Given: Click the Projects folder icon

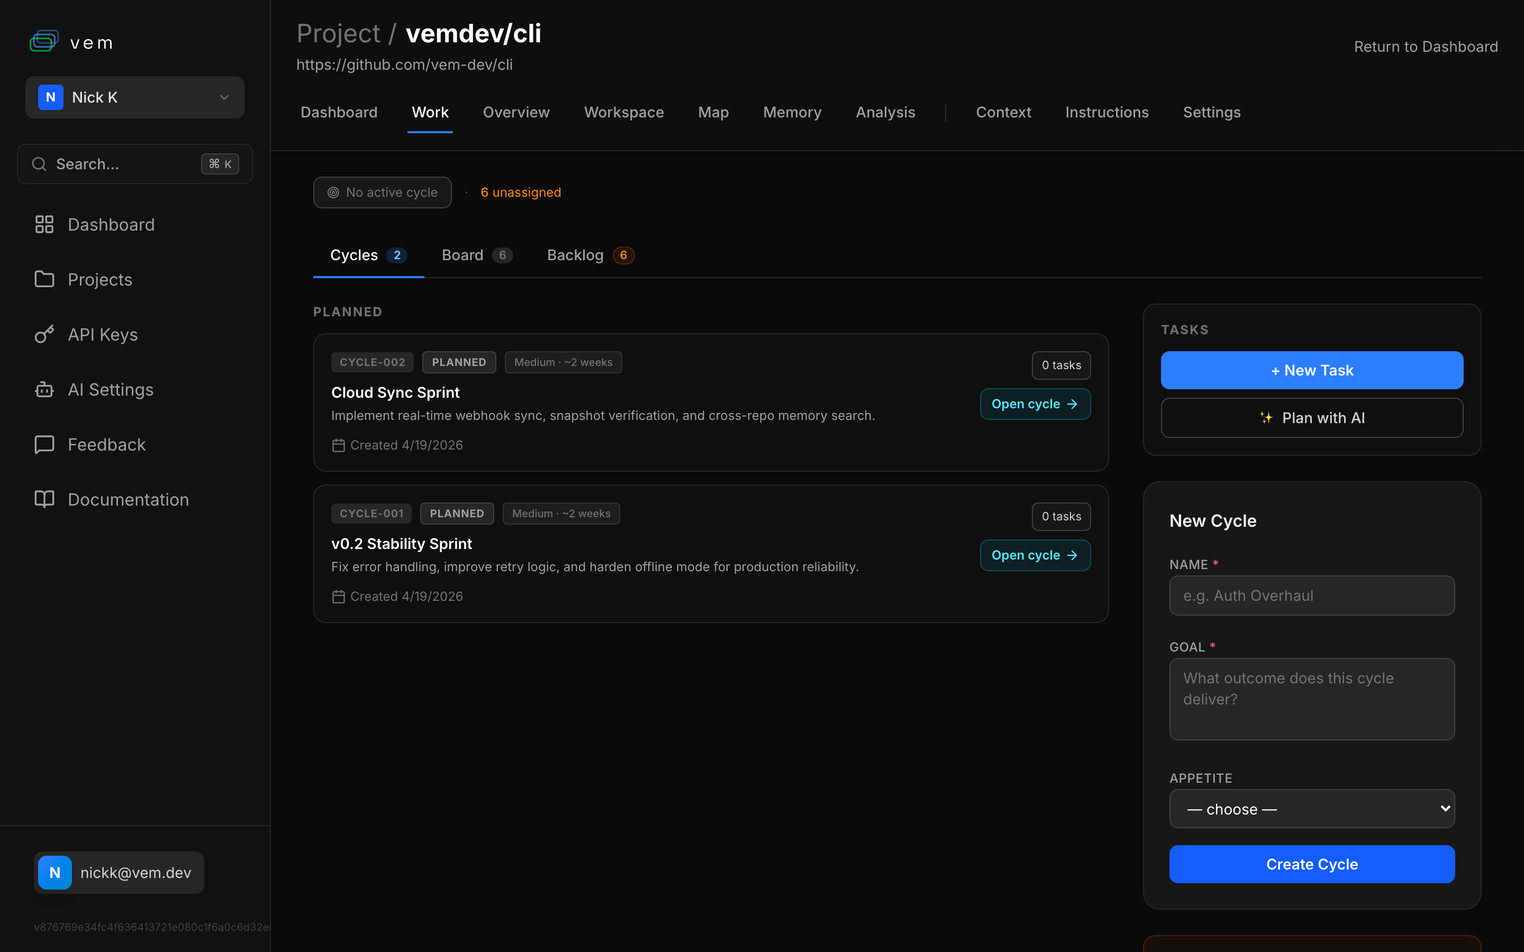Looking at the screenshot, I should (x=44, y=280).
